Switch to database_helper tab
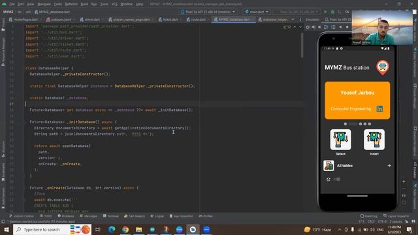 273,20
